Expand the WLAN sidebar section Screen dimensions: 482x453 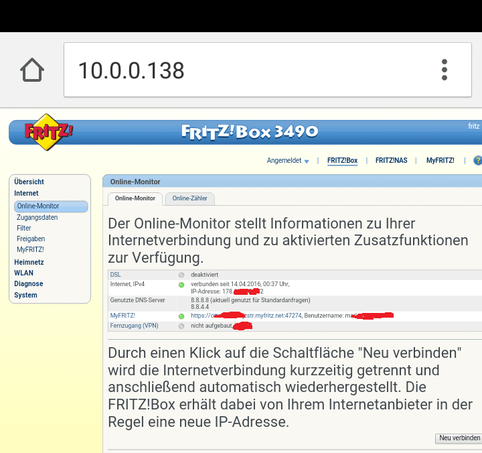pos(23,273)
